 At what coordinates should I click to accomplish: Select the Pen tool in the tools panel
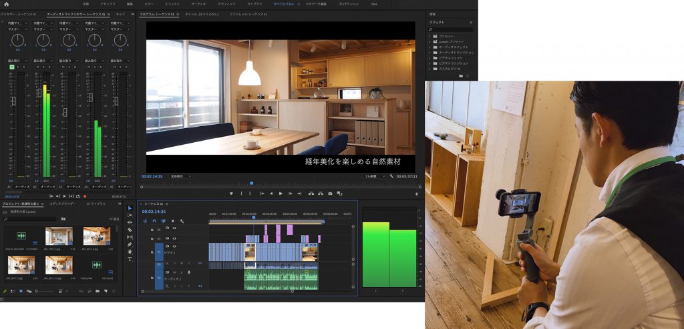tap(130, 244)
